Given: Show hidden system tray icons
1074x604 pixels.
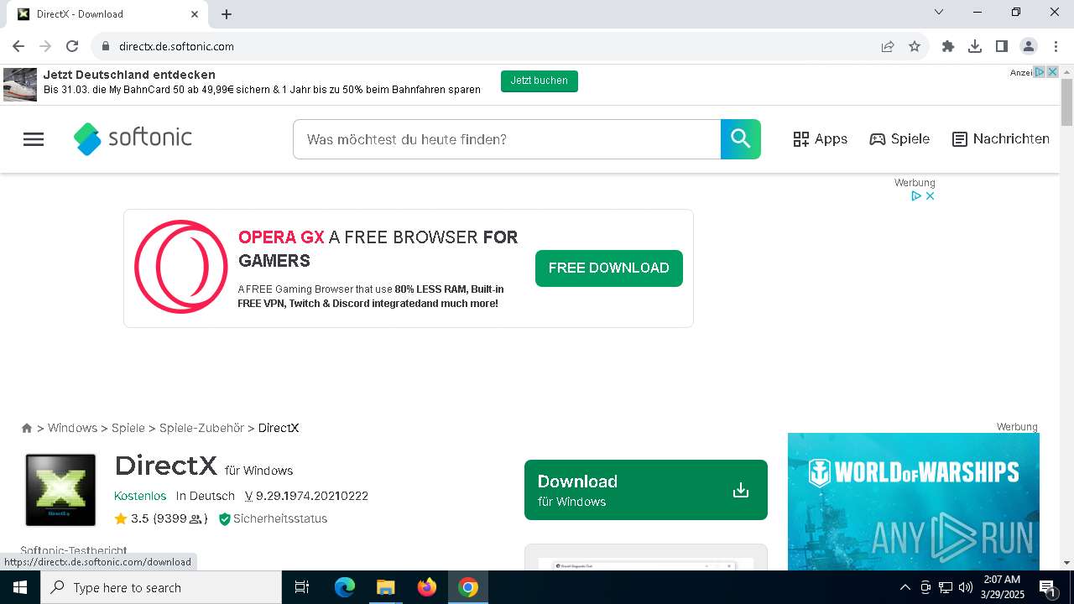Looking at the screenshot, I should (905, 587).
